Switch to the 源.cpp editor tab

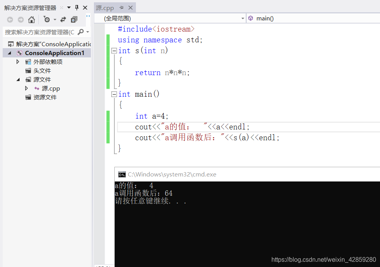pyautogui.click(x=105, y=8)
